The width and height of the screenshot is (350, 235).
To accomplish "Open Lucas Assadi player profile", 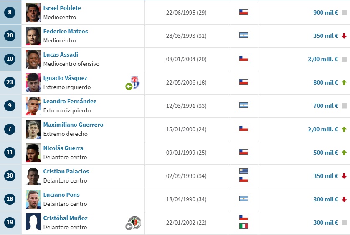I will tap(61, 55).
